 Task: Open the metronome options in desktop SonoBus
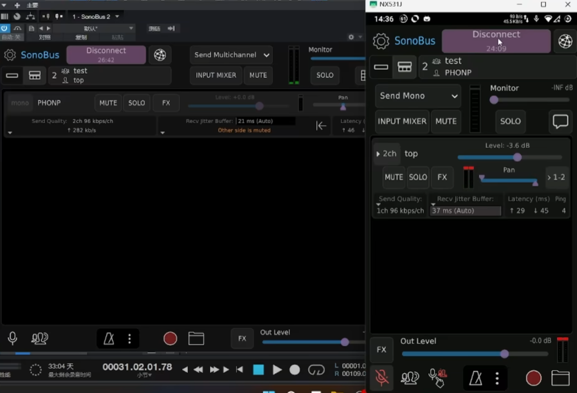[130, 338]
